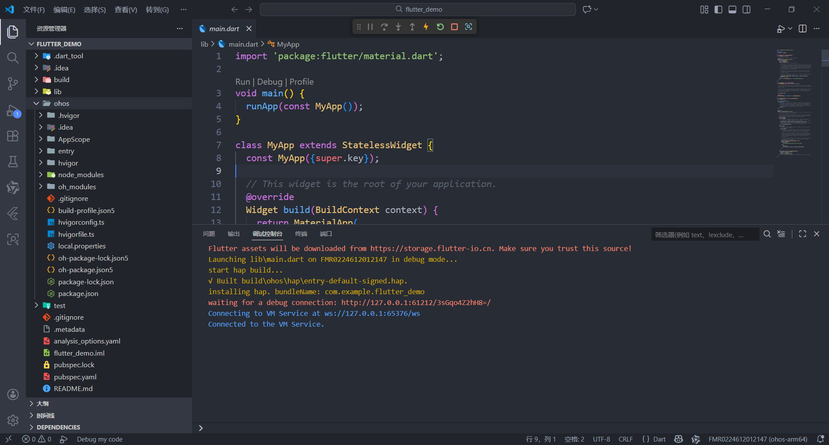The image size is (829, 445).
Task: Click the code minimap overview
Action: [x=796, y=103]
